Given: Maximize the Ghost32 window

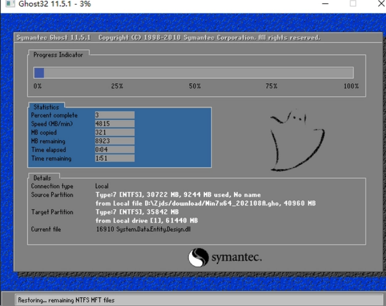Looking at the screenshot, I should tap(353, 4).
